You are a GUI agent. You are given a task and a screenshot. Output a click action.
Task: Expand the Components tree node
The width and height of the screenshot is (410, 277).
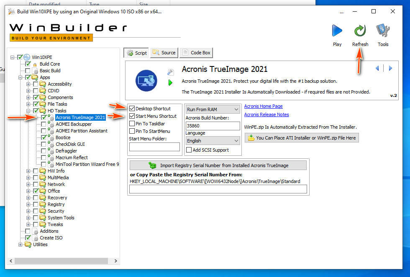(28, 97)
